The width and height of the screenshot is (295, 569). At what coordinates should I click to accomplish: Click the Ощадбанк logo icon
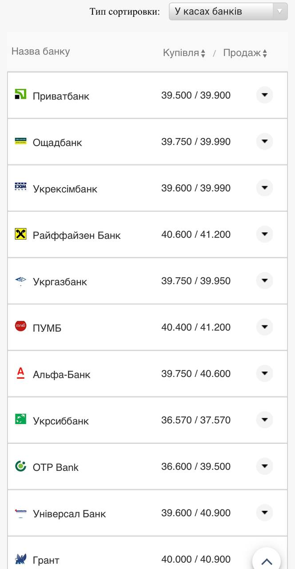tap(20, 141)
